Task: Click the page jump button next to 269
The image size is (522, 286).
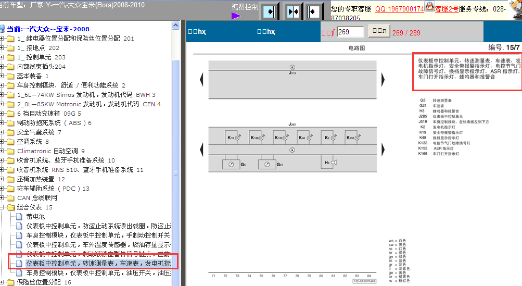Action: click(379, 31)
